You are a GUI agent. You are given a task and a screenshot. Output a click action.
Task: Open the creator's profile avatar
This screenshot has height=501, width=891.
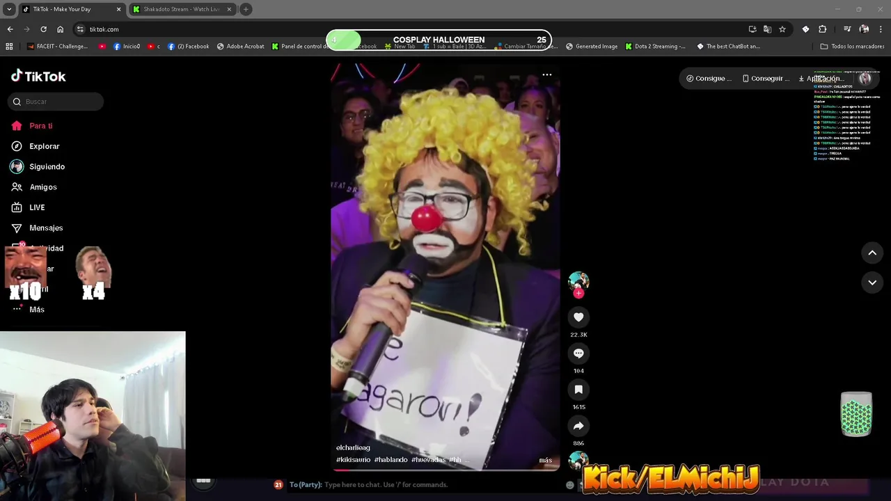point(578,280)
